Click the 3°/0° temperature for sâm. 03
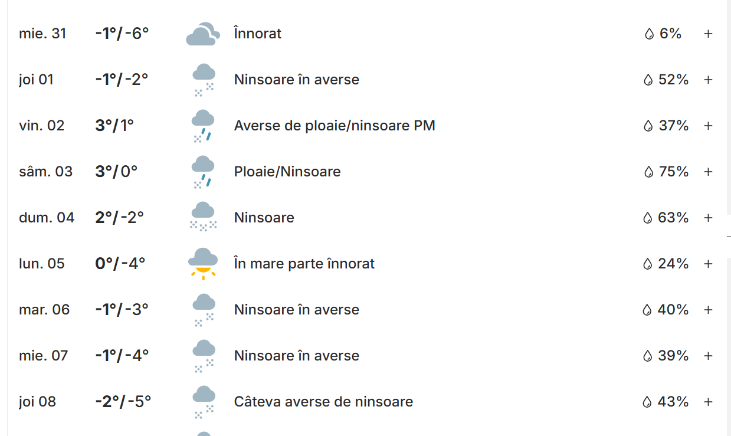 point(116,172)
